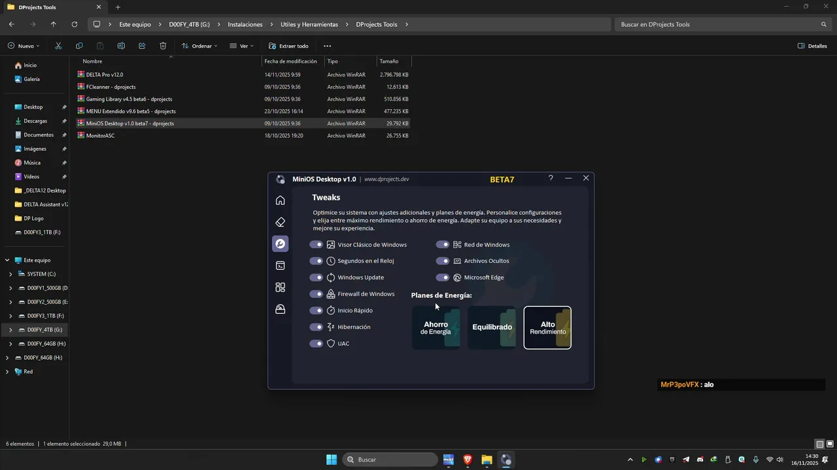Open the Brave browser taskbar icon
Screen dimensions: 837x470
(x=468, y=460)
